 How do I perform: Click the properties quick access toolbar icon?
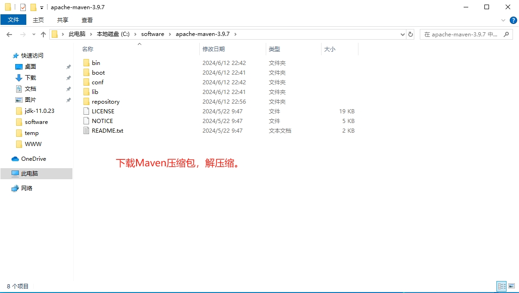23,7
